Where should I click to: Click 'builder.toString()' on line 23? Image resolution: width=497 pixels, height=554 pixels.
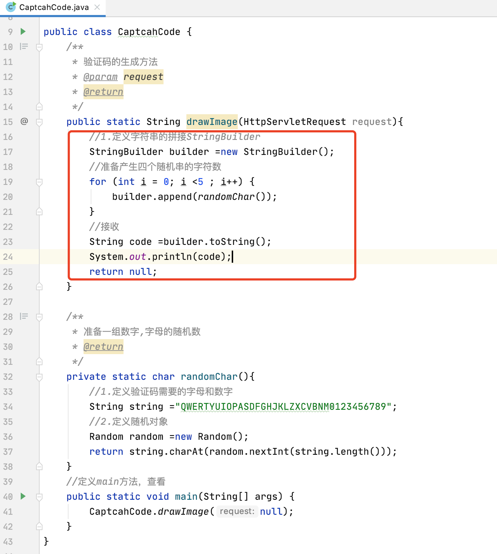point(215,242)
